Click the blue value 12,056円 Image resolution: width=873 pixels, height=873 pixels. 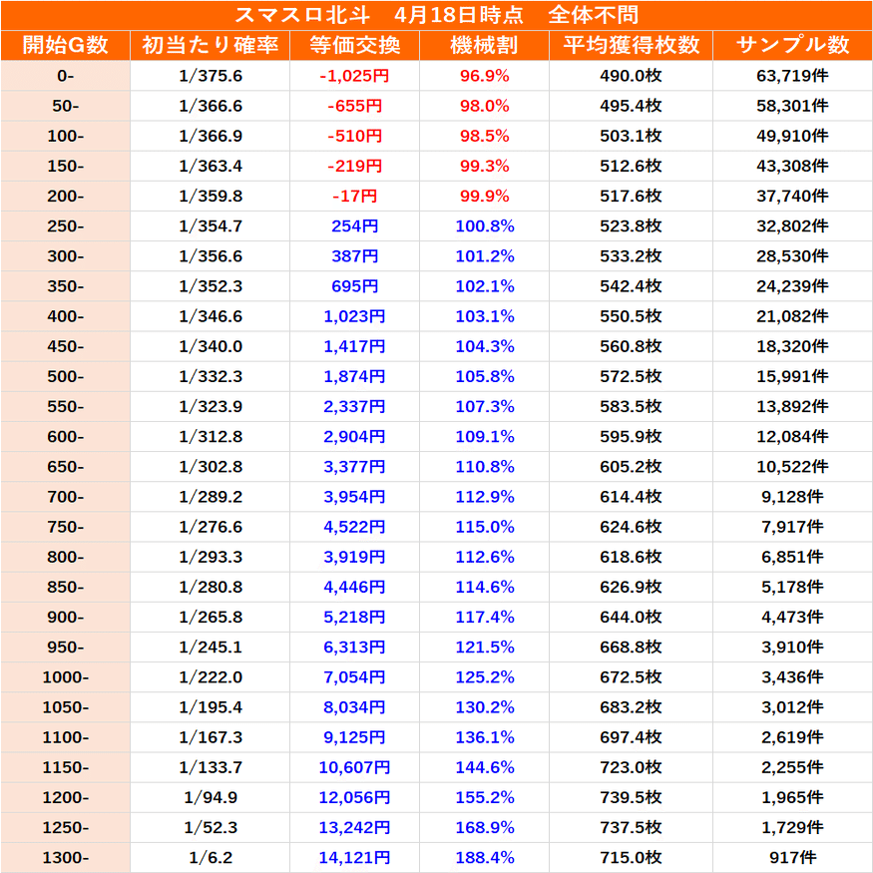pos(354,797)
